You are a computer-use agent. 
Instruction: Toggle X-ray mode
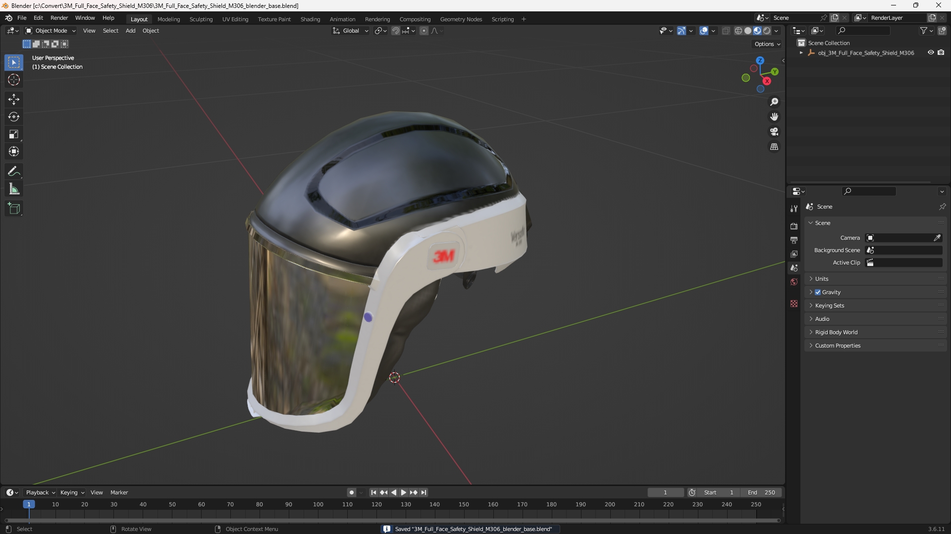[x=726, y=31]
